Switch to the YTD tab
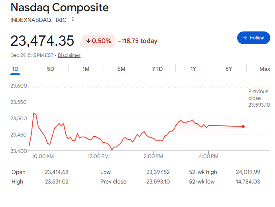Screen dimensions: 275x207 (157, 69)
